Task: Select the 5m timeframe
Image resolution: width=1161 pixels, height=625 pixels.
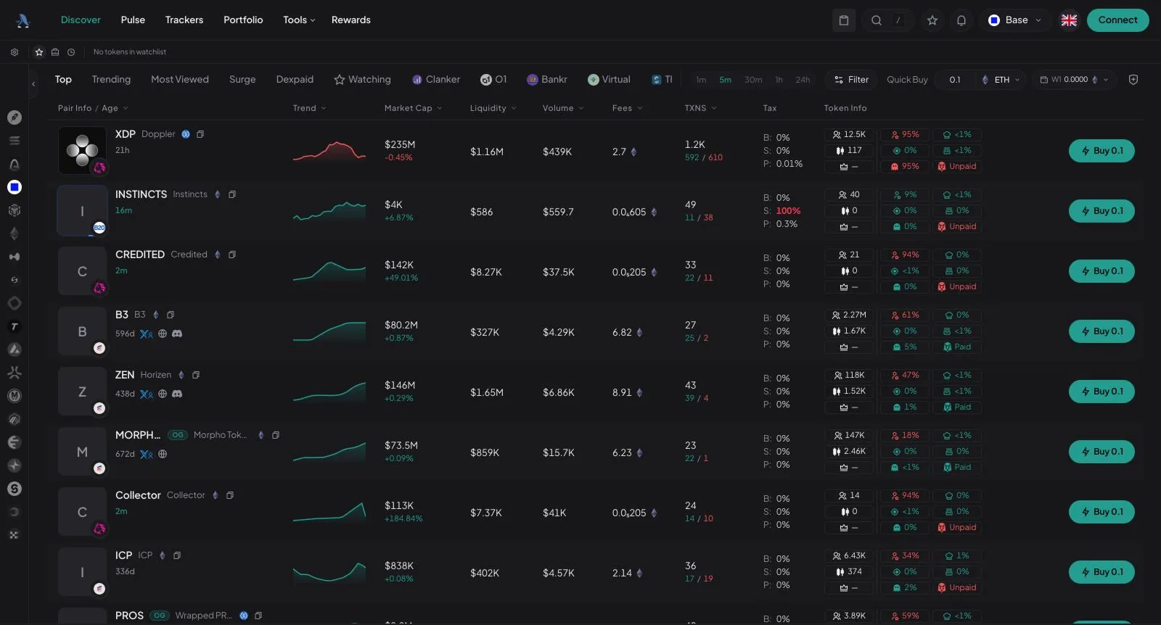Action: pyautogui.click(x=725, y=80)
